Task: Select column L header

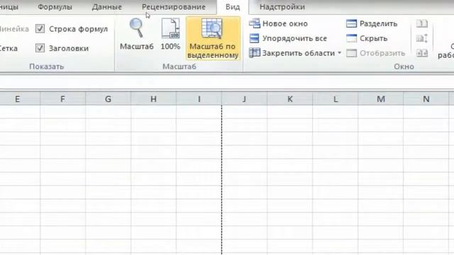Action: pyautogui.click(x=336, y=99)
